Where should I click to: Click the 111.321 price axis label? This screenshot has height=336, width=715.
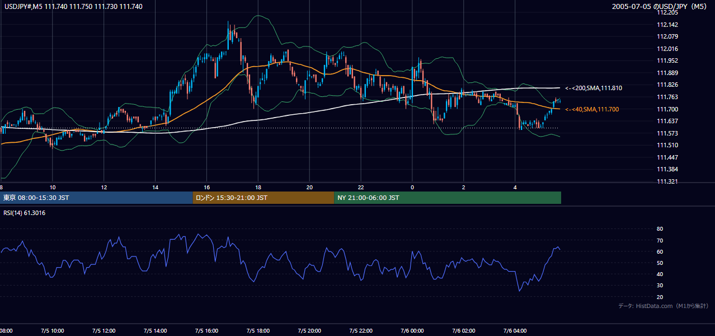coord(667,181)
